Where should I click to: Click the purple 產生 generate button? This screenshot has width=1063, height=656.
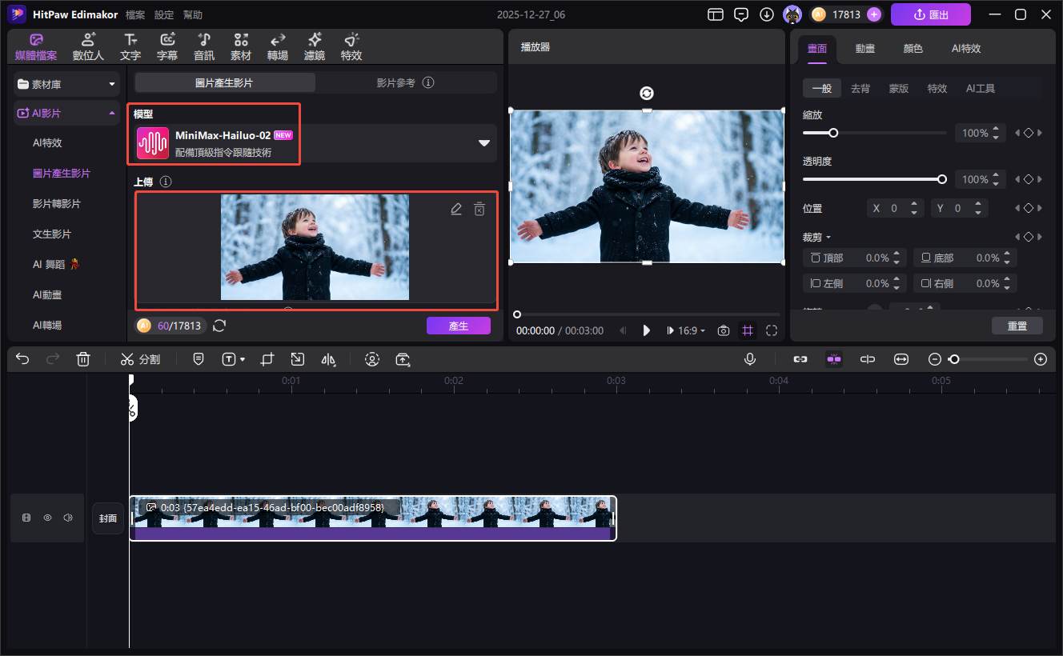click(x=458, y=326)
